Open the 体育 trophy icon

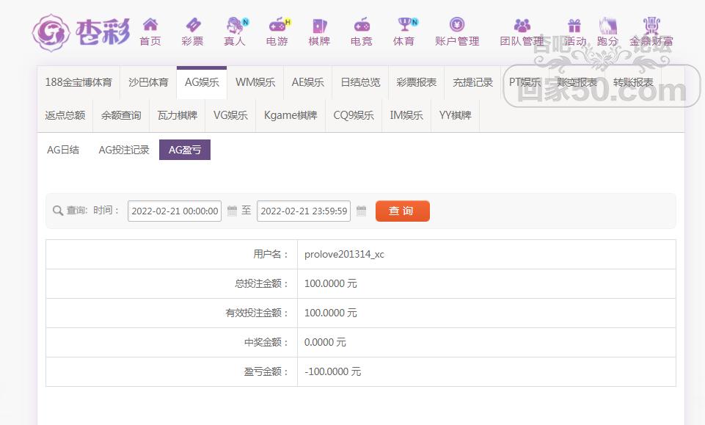(x=406, y=25)
